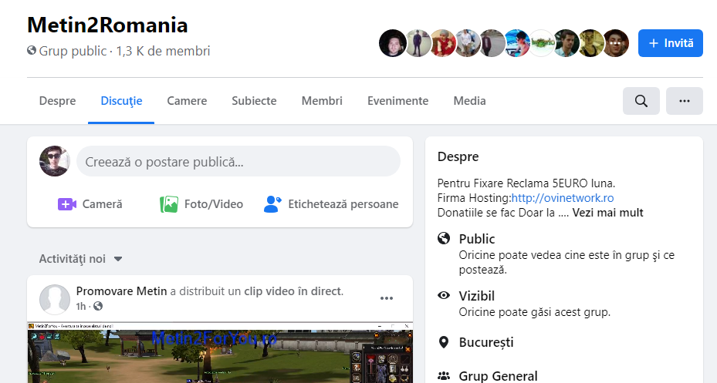Switch to the Evenimente tab
Screen dimensions: 717x383
[397, 101]
